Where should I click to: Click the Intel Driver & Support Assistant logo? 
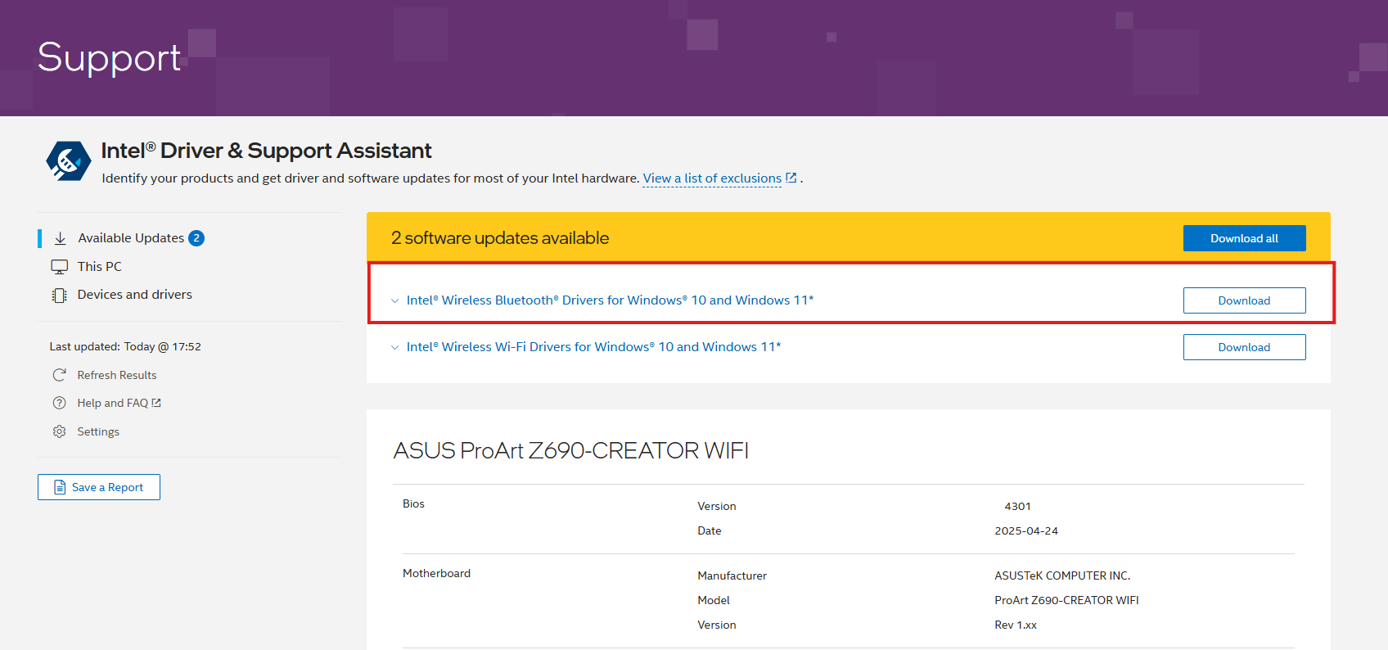click(x=69, y=160)
